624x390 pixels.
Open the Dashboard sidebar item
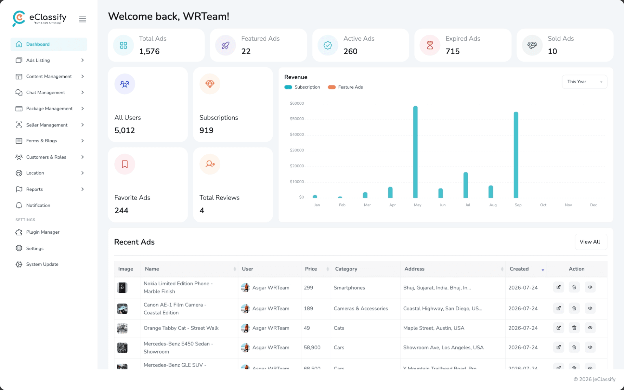coord(49,44)
